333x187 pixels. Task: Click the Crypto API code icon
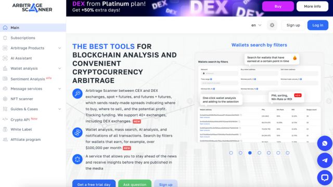(5, 119)
